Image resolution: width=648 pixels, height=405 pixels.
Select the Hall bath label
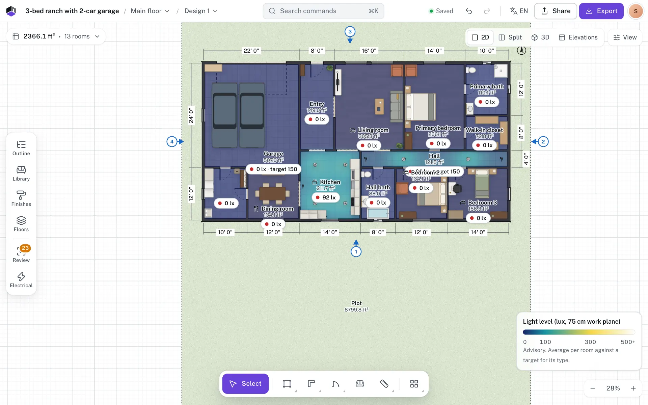pyautogui.click(x=378, y=187)
